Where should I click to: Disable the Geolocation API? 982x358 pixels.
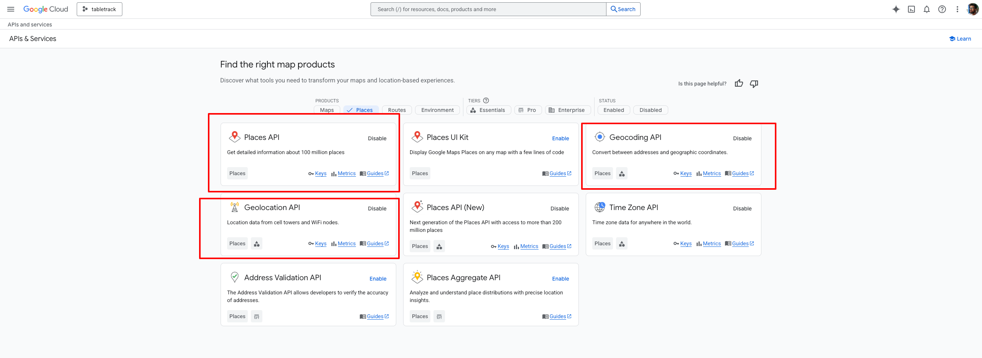pos(377,209)
